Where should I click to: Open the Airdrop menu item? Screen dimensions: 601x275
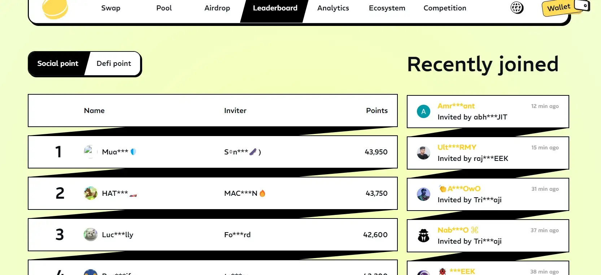217,8
